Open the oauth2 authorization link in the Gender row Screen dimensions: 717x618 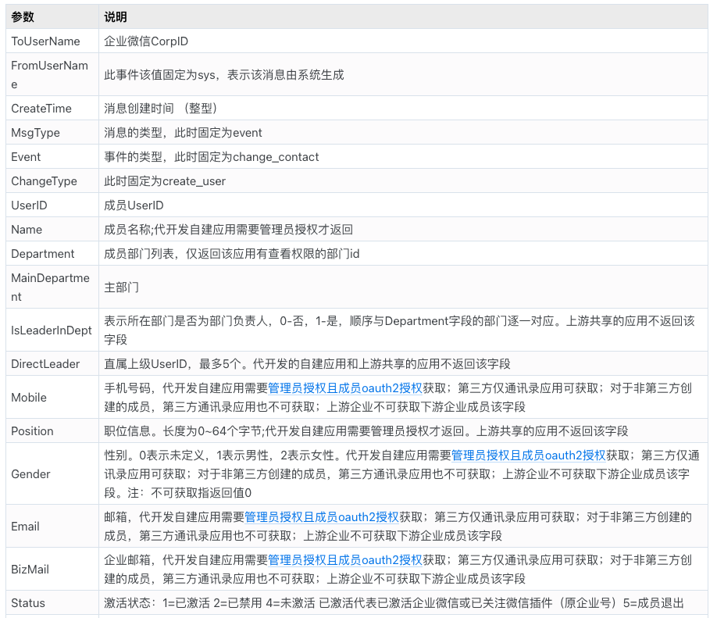click(528, 455)
